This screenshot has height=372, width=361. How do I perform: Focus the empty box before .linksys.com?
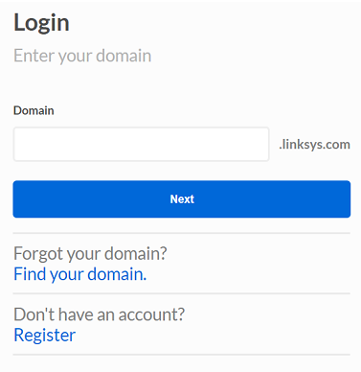tap(141, 144)
